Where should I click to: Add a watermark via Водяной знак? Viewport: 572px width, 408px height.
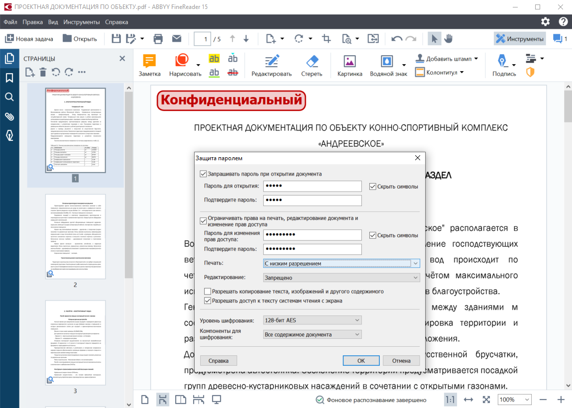click(x=388, y=64)
